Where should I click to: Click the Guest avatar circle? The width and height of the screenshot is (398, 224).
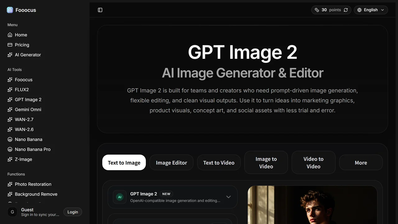tap(12, 212)
